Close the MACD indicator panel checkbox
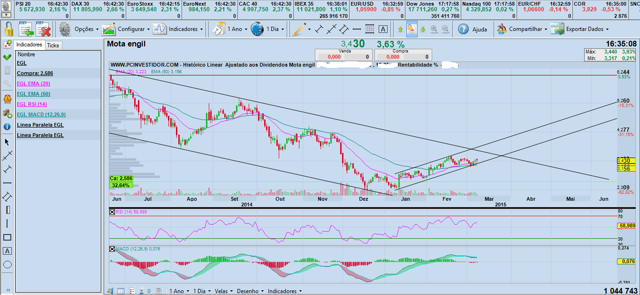Image resolution: width=640 pixels, height=295 pixels. tap(112, 249)
